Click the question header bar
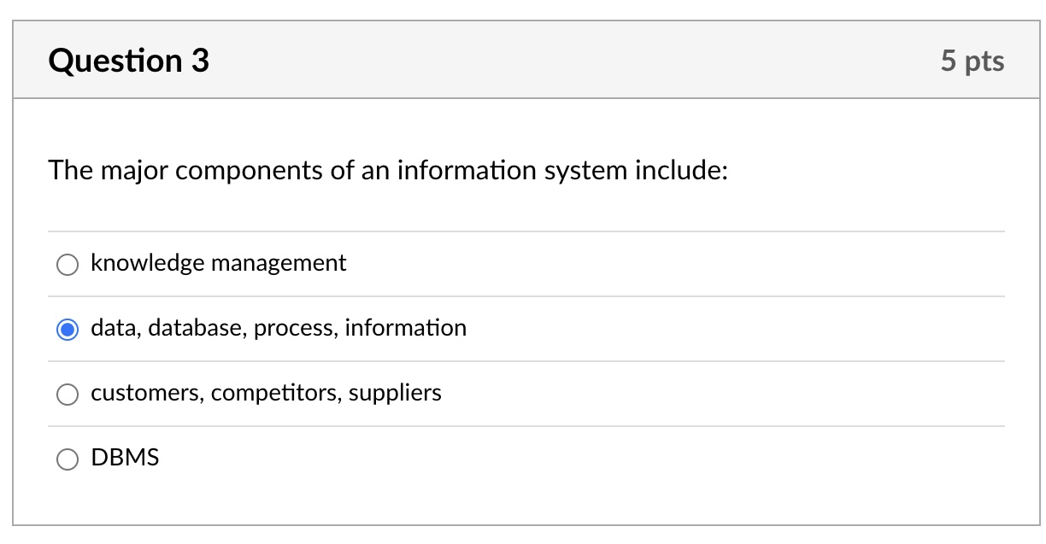 (523, 59)
